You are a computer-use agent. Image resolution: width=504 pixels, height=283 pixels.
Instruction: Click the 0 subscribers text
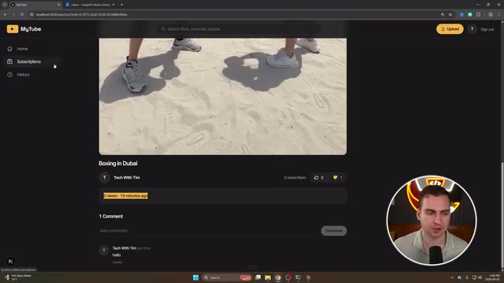coord(295,178)
